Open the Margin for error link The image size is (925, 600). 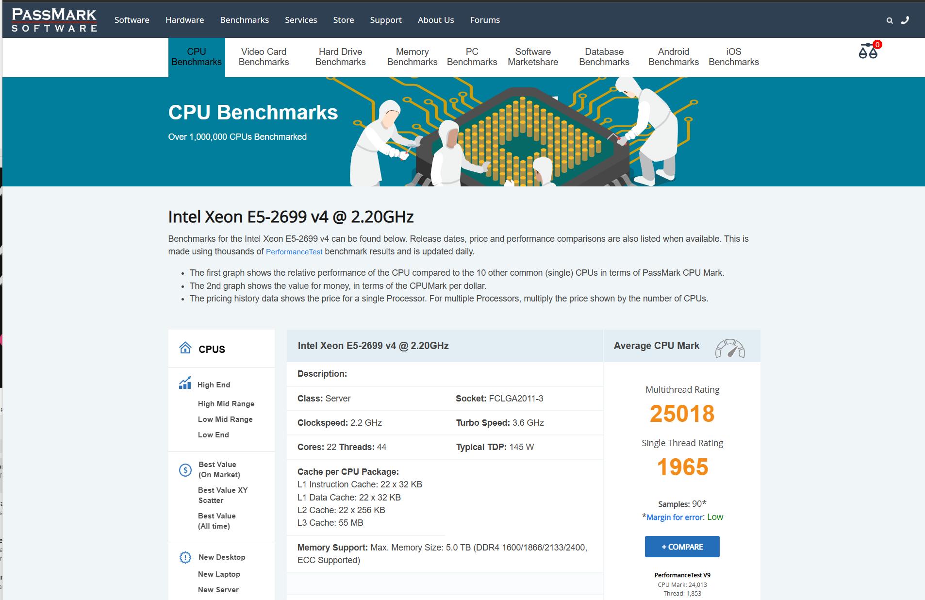(675, 517)
